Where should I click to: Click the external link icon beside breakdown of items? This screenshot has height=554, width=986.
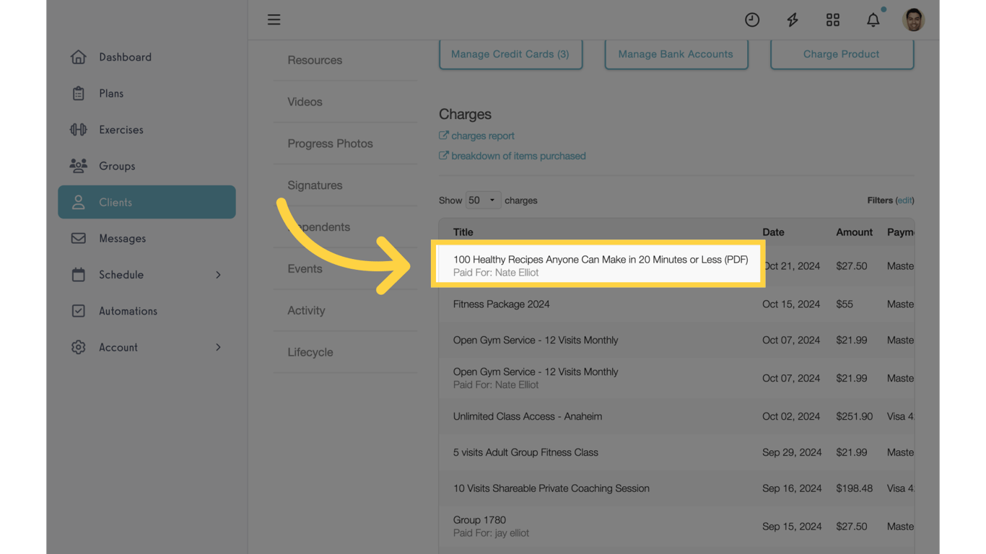point(444,156)
